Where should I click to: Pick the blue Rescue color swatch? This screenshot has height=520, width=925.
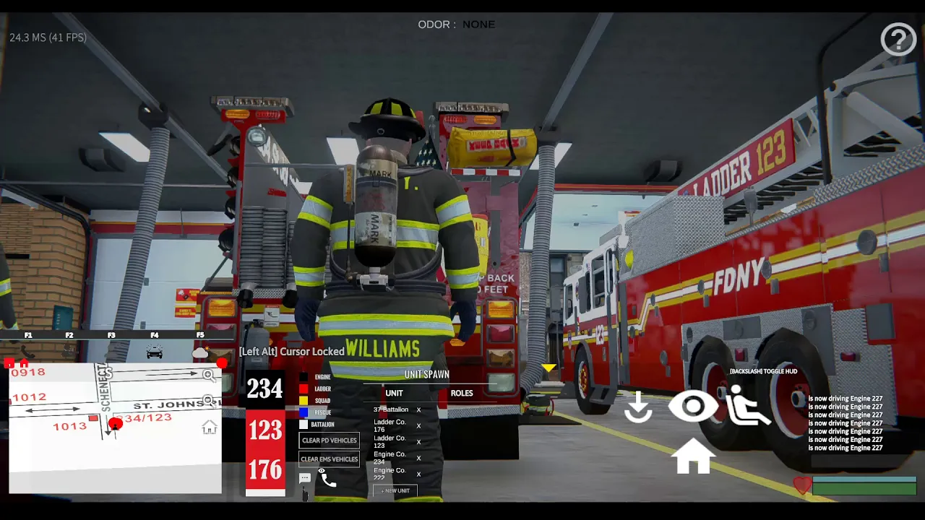[304, 412]
